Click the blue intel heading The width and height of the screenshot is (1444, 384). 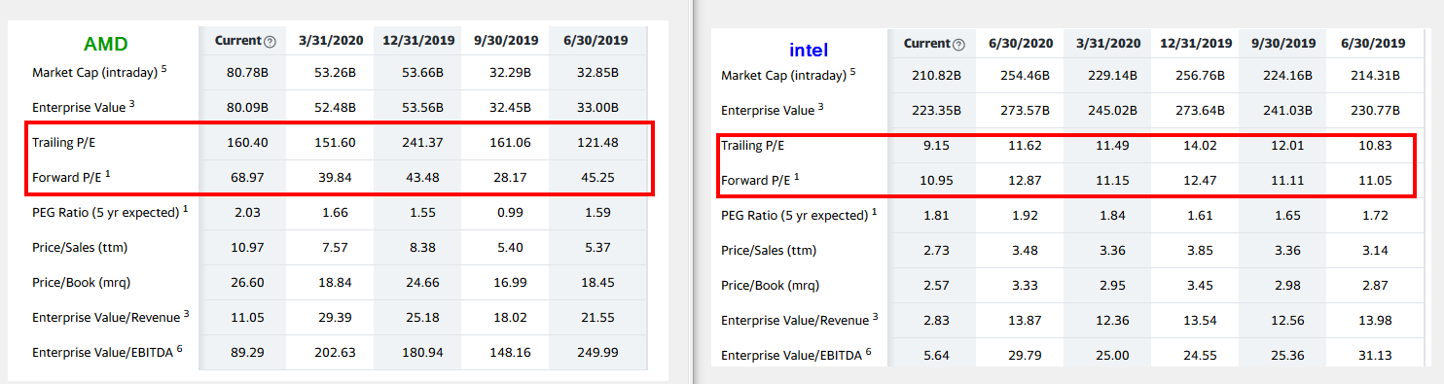pos(809,50)
